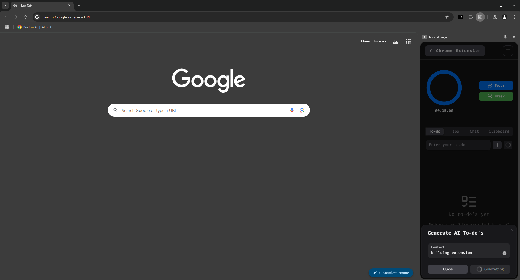Start voice search with microphone icon

pyautogui.click(x=292, y=110)
